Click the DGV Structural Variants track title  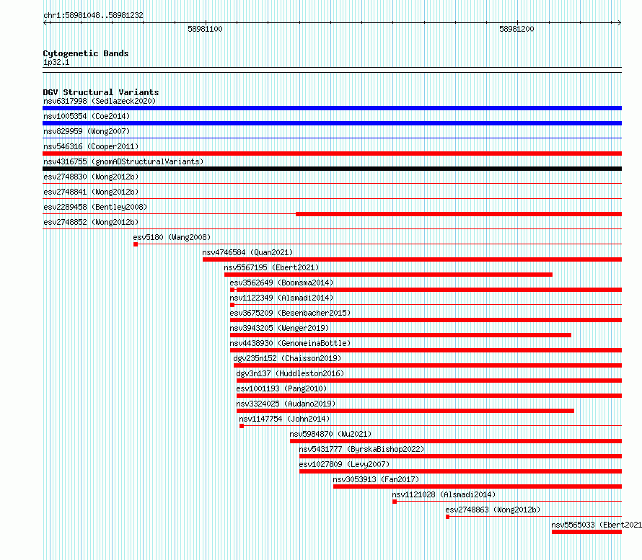(101, 92)
